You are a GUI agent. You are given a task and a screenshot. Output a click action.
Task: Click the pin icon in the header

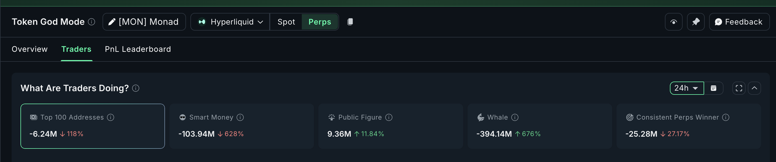[696, 22]
